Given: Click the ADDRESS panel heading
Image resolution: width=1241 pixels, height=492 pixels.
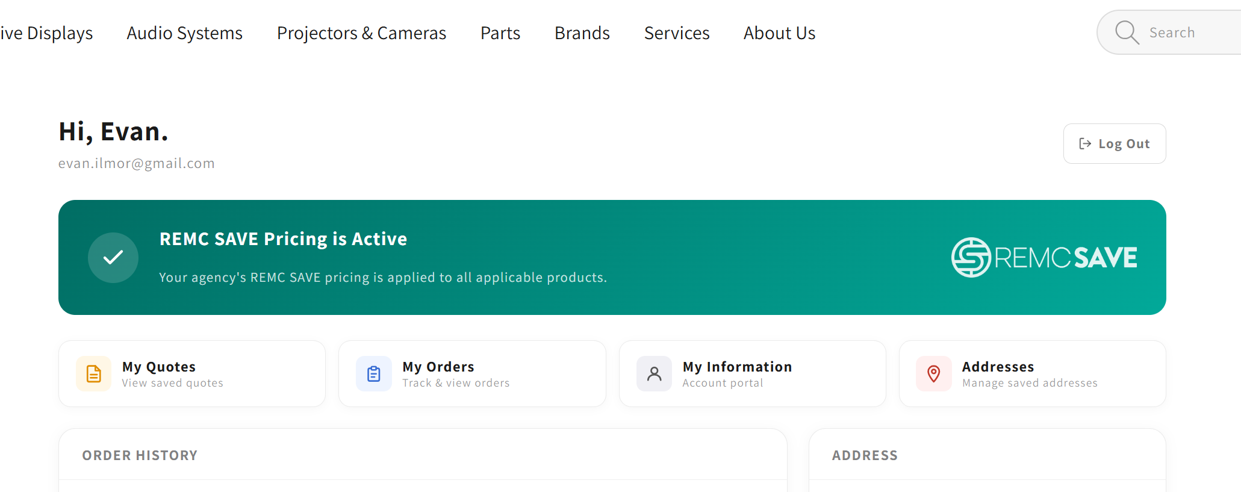Looking at the screenshot, I should tap(865, 455).
